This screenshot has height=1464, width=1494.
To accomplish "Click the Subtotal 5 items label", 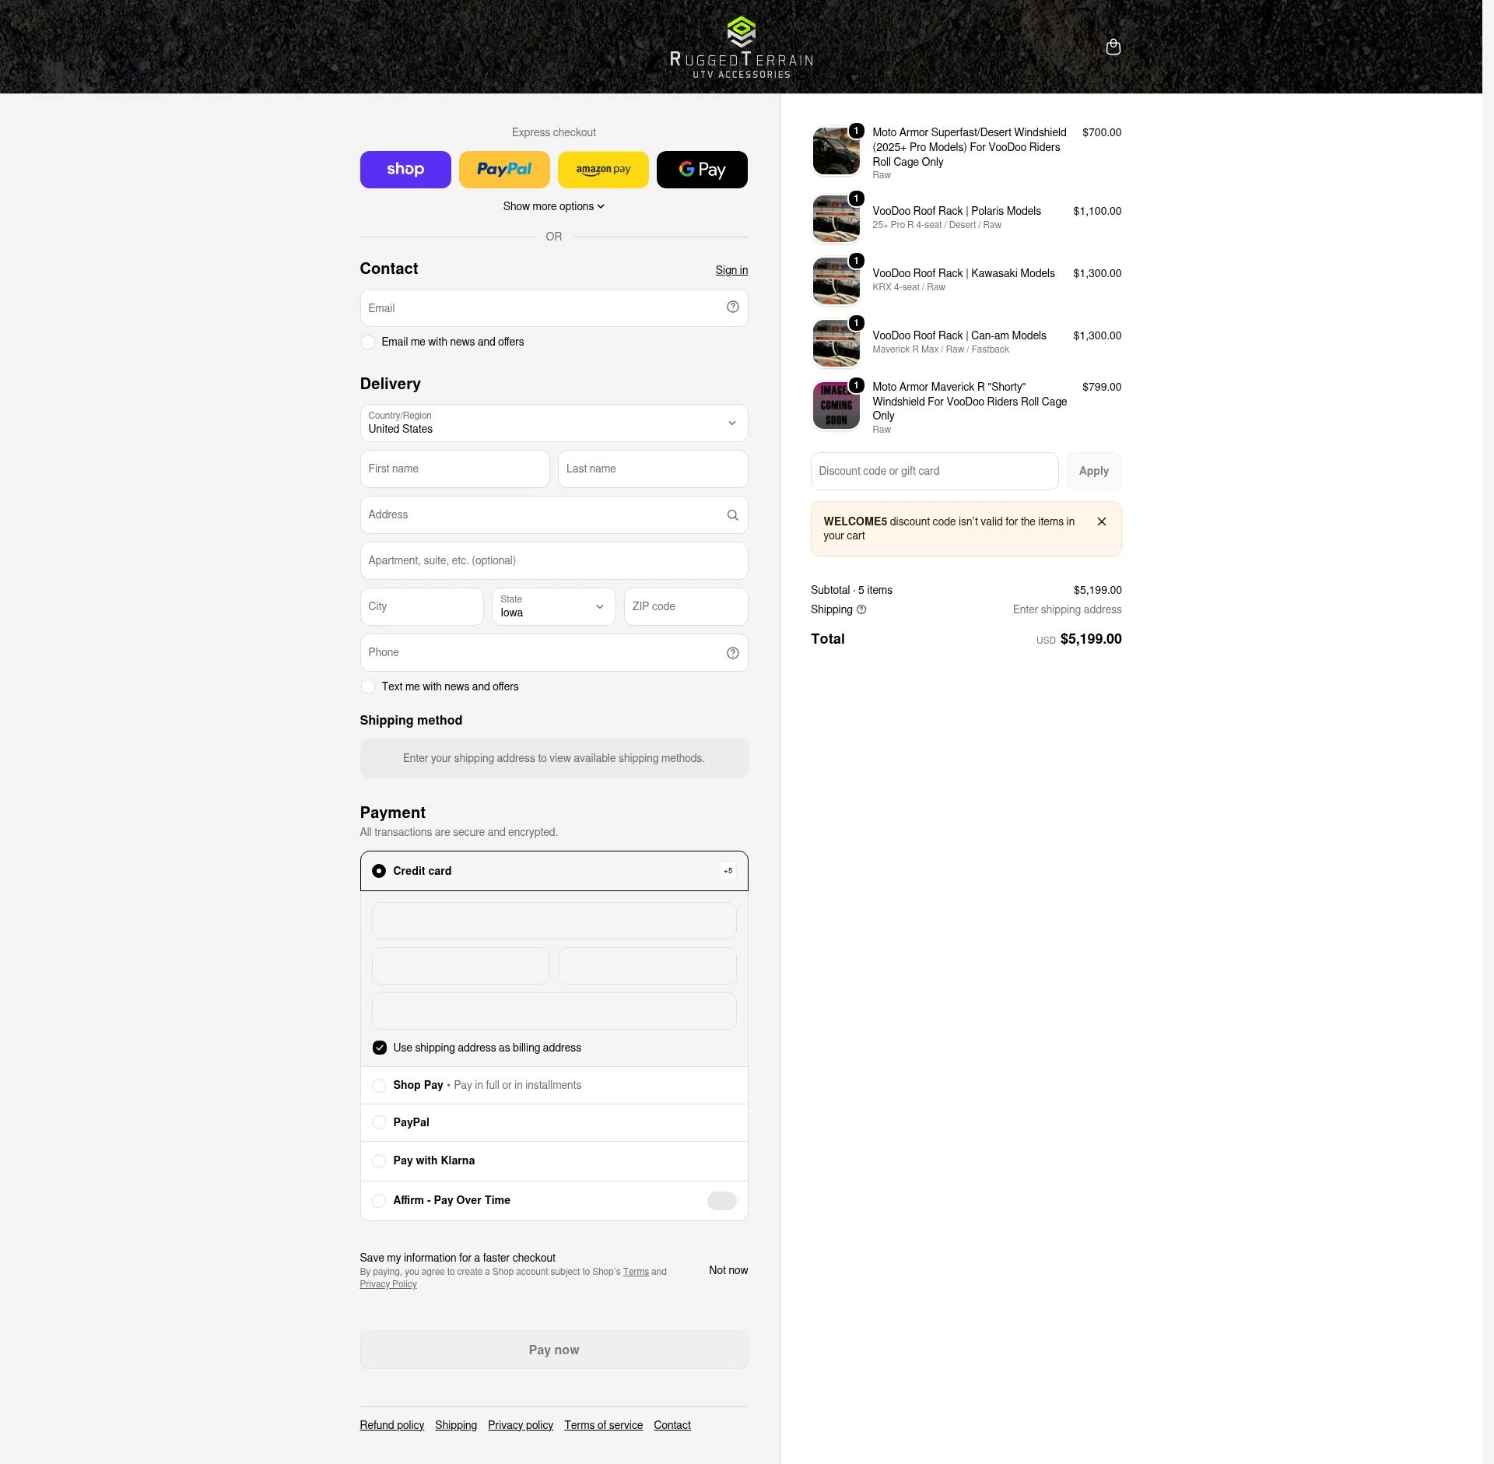I will pyautogui.click(x=851, y=591).
